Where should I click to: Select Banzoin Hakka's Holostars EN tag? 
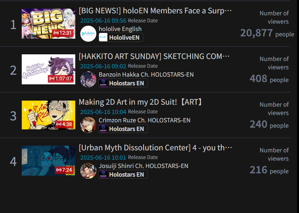click(123, 83)
